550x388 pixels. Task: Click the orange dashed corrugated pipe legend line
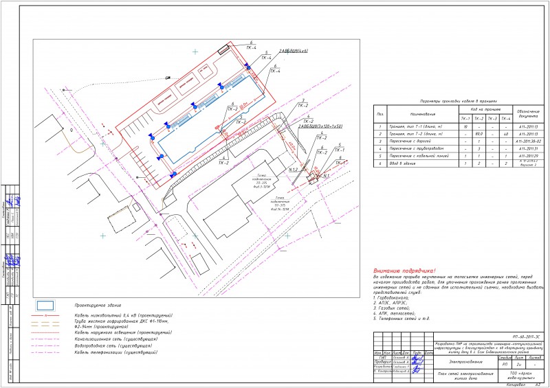pos(45,323)
